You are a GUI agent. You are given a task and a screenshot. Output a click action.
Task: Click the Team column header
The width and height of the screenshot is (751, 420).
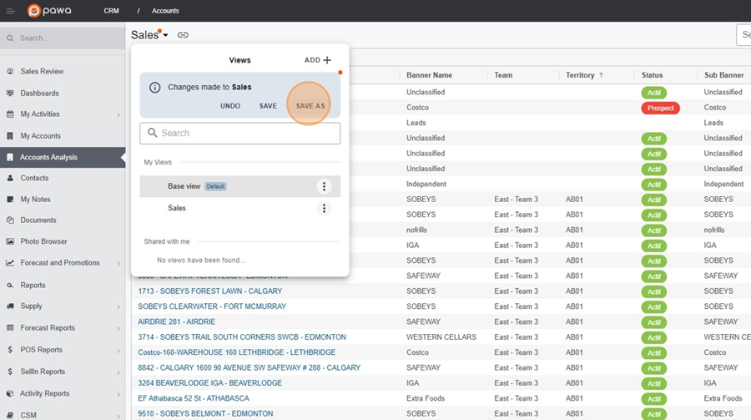tap(503, 75)
